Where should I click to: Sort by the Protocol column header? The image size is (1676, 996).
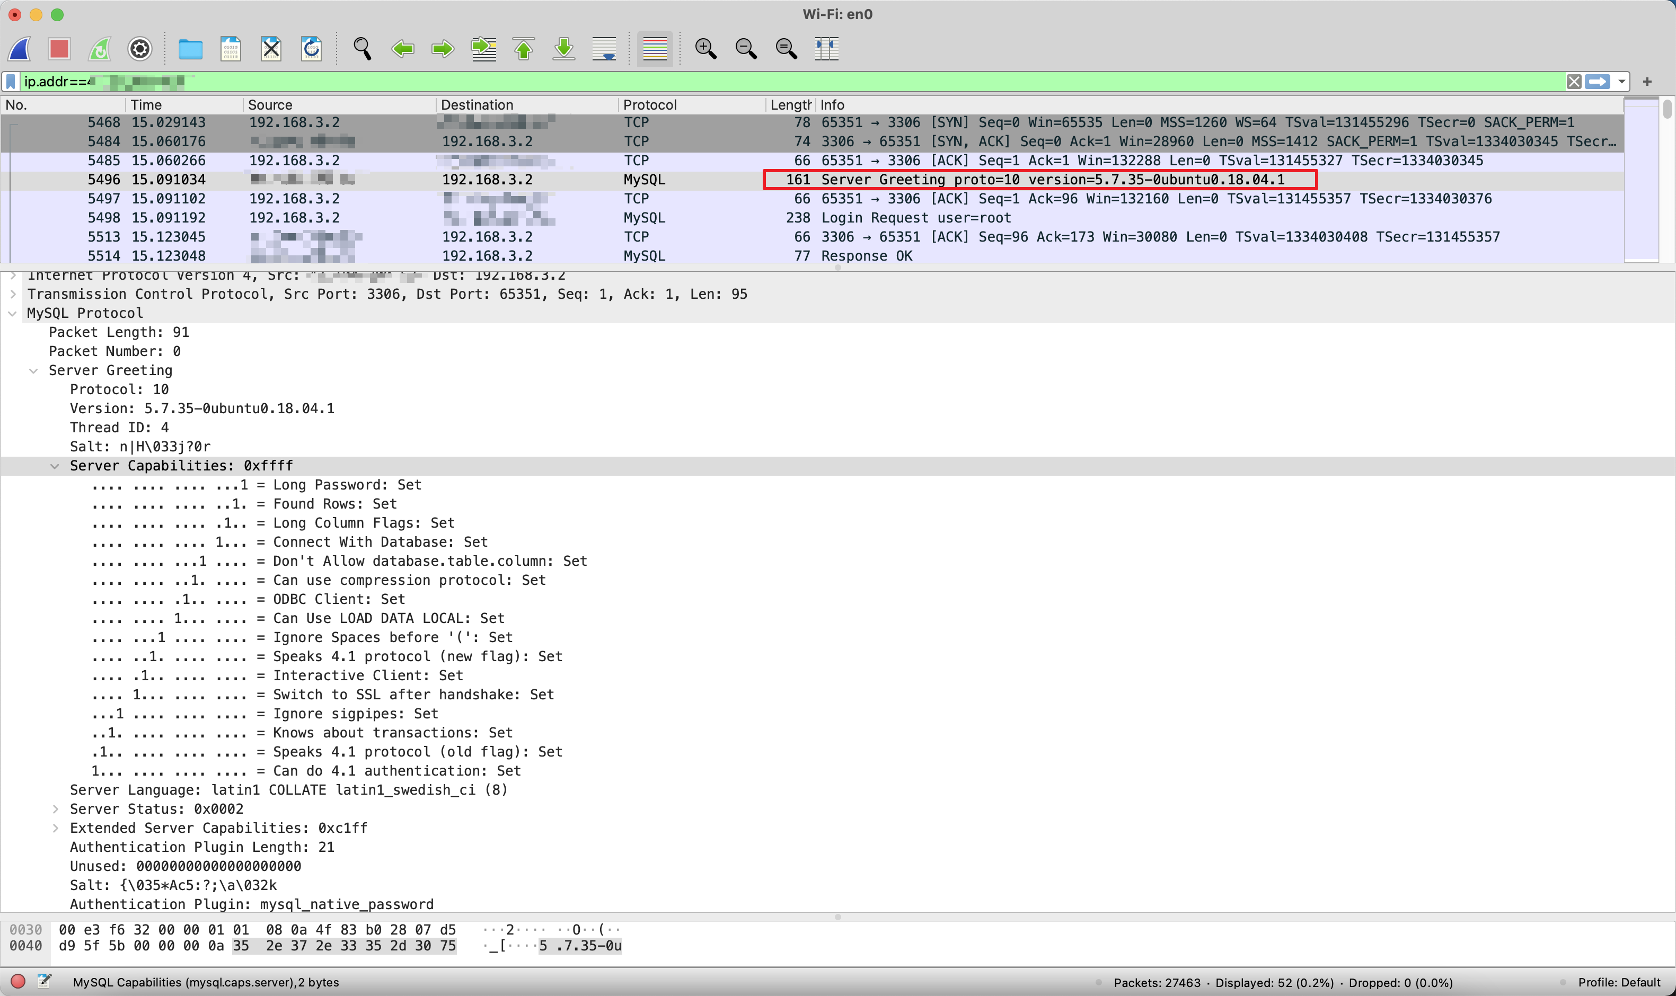click(692, 105)
